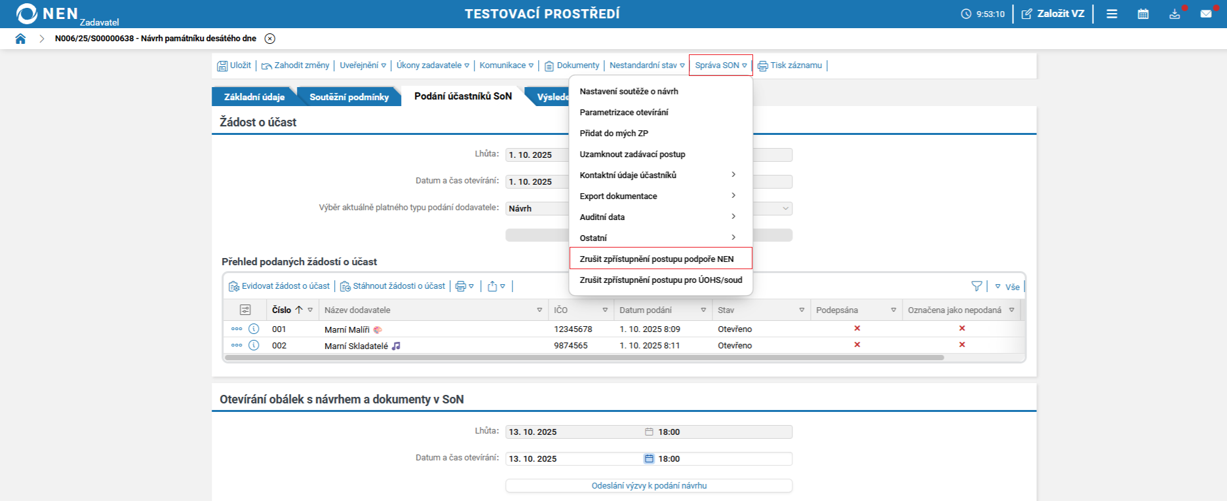The image size is (1227, 501).
Task: Open Dokumenty from the toolbar
Action: [572, 65]
